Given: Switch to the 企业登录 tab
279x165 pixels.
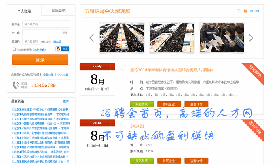Looking at the screenshot, I should 59,11.
